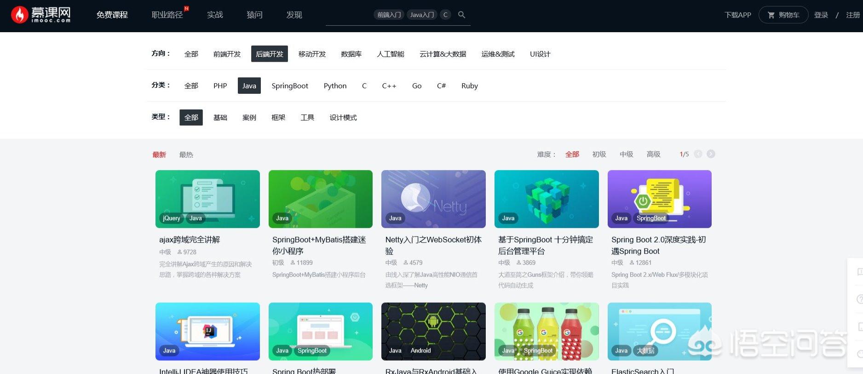The height and width of the screenshot is (374, 863).
Task: Open the Google Guice course thumbnail
Action: tap(547, 331)
